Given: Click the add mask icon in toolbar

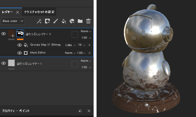Looking at the screenshot, I should 47,21.
